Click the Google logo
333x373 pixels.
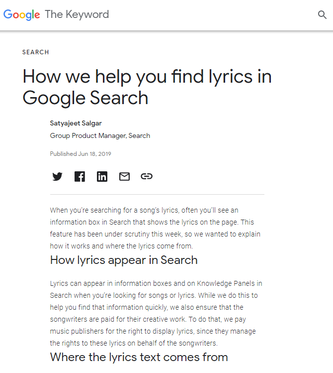[x=21, y=15]
